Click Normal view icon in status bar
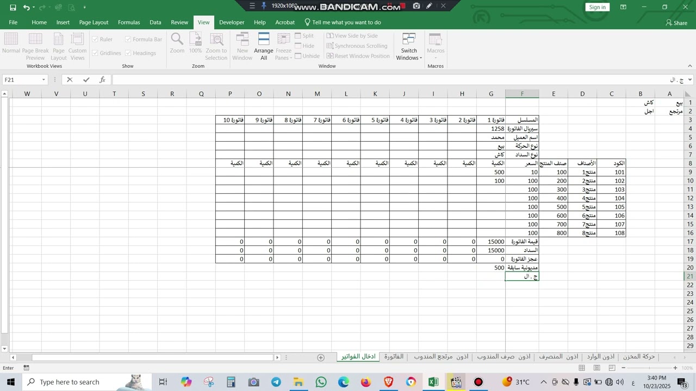Screen dimensions: 696x391 [x=582, y=368]
